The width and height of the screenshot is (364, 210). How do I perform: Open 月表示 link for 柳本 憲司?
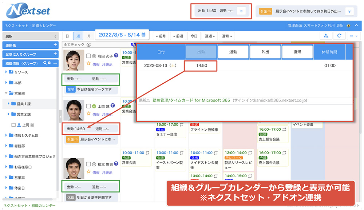(x=107, y=173)
